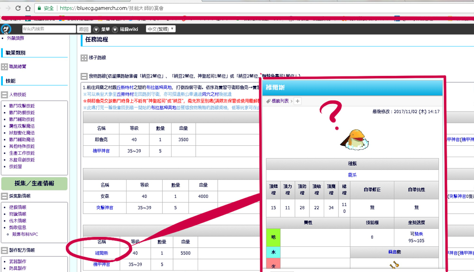Open the 機甲神官 link under 耶魯克
The height and width of the screenshot is (272, 474).
[101, 151]
